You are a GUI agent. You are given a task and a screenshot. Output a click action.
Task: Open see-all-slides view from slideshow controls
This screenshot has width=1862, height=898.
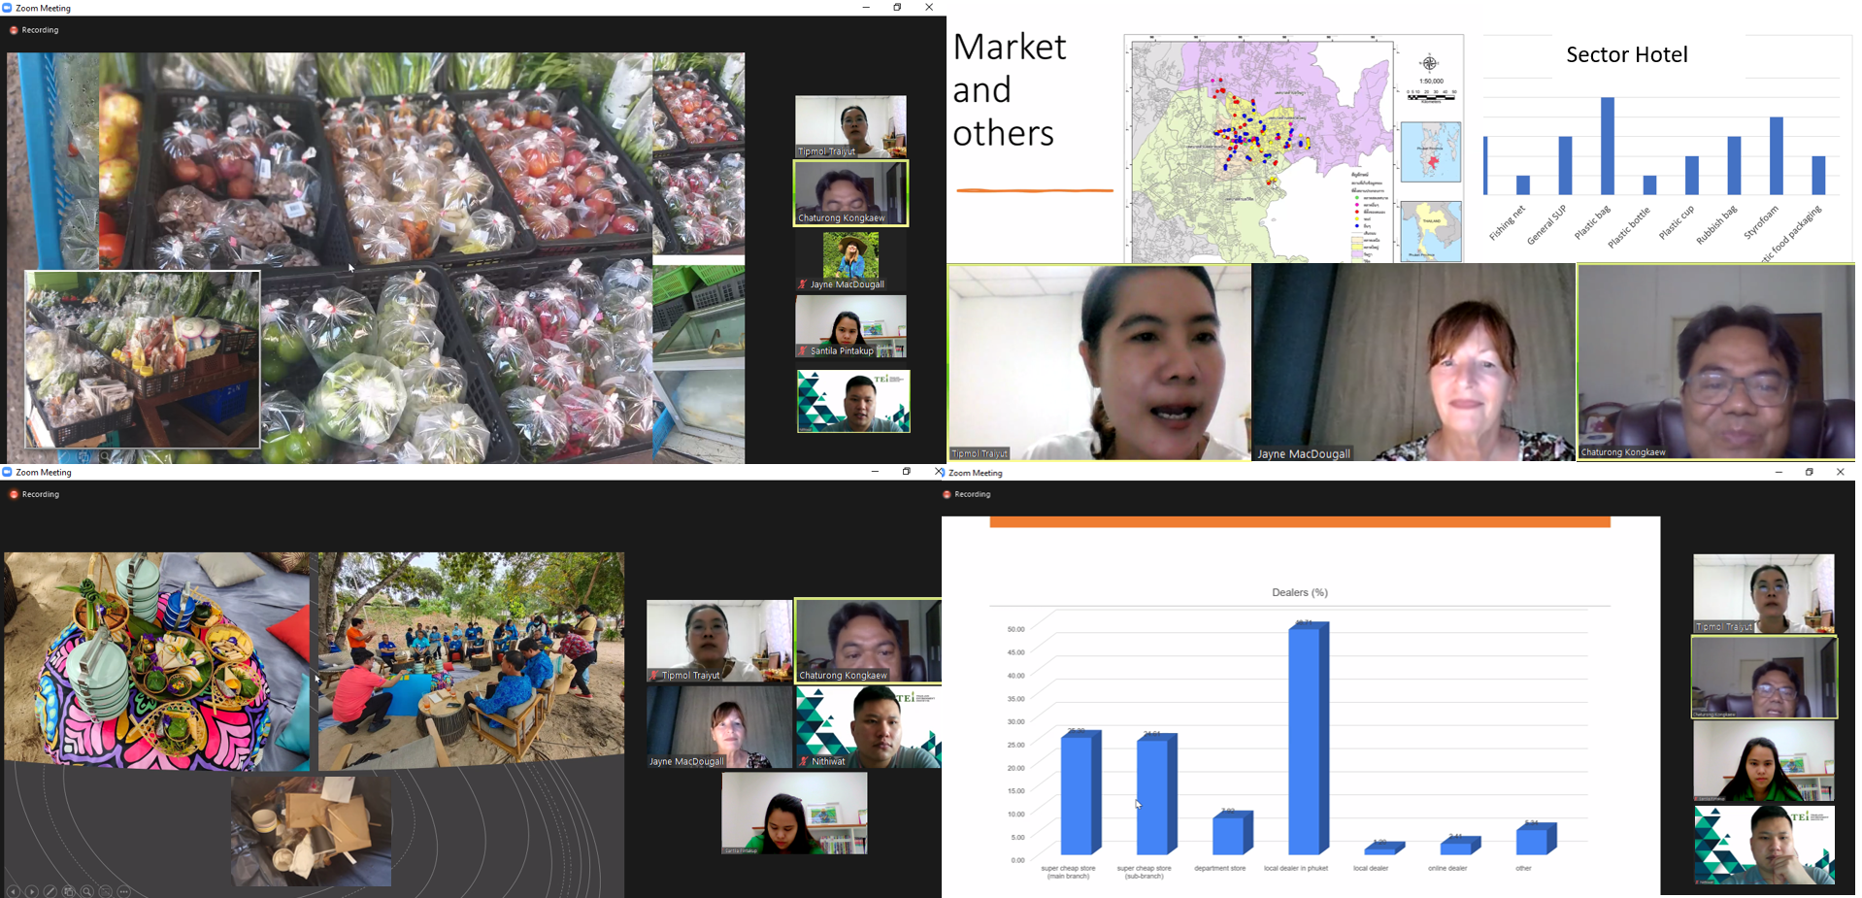[x=68, y=891]
